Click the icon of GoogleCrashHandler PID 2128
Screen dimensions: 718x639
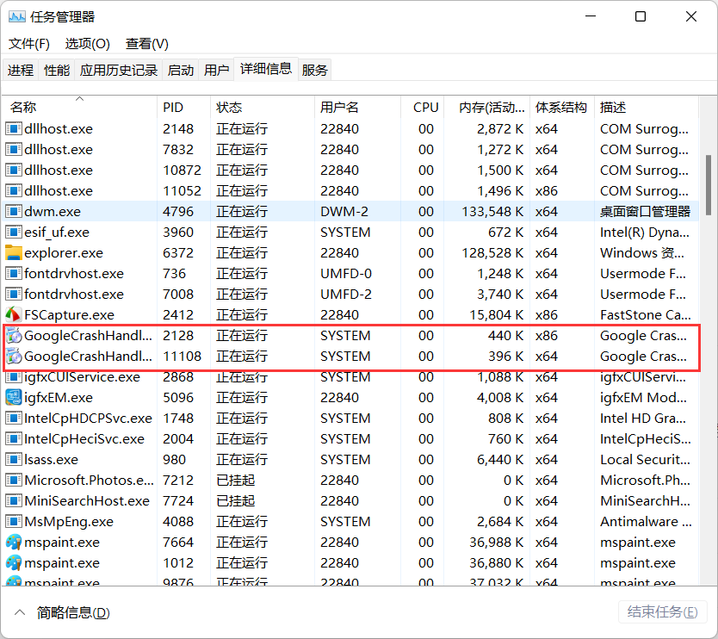click(x=14, y=336)
